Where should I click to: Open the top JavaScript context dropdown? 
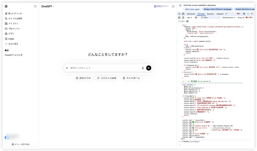click(190, 18)
